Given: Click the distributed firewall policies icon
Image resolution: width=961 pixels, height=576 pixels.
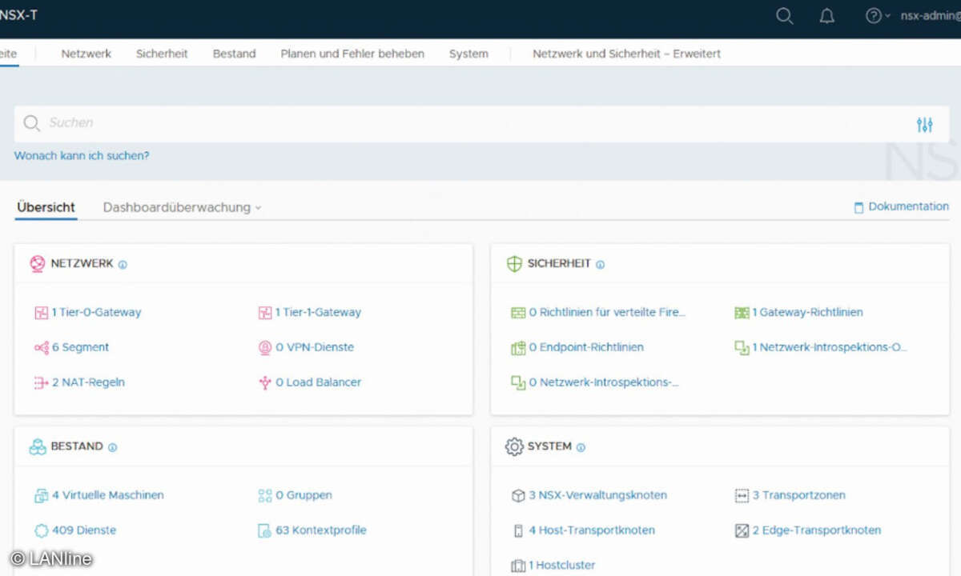Looking at the screenshot, I should click(518, 313).
